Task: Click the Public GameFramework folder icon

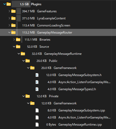Action: click(x=32, y=68)
